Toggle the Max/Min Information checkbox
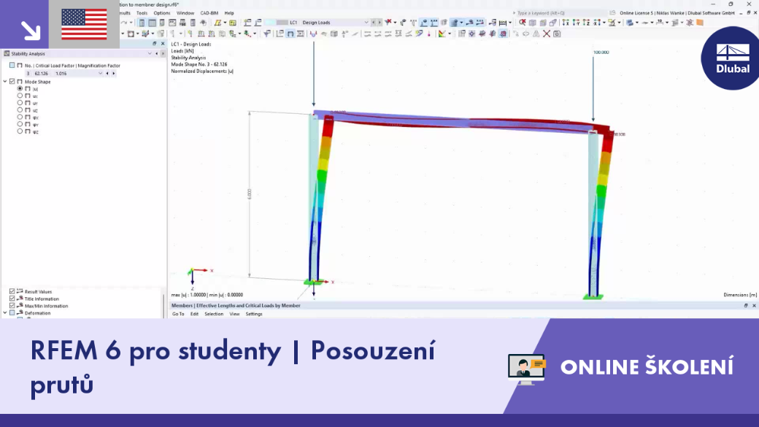The height and width of the screenshot is (427, 759). pos(12,306)
